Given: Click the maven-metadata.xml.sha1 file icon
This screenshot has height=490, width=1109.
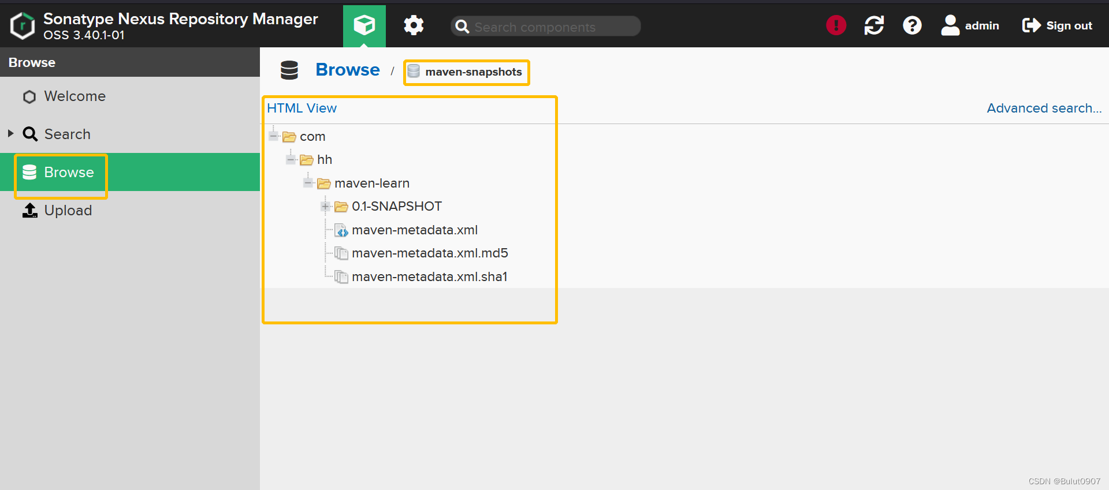Looking at the screenshot, I should pyautogui.click(x=341, y=277).
